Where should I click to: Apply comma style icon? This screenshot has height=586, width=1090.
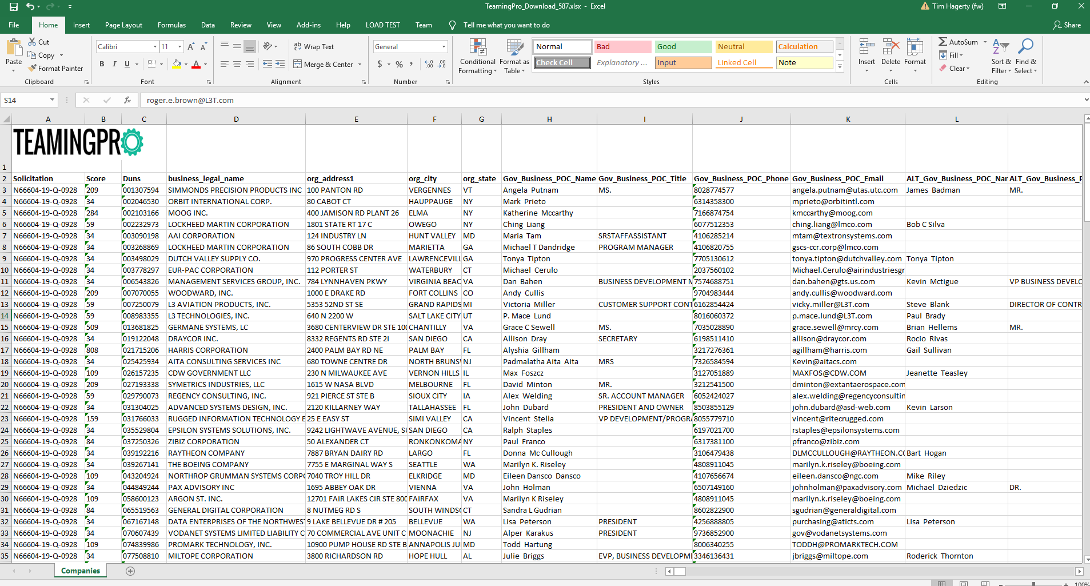pyautogui.click(x=412, y=64)
